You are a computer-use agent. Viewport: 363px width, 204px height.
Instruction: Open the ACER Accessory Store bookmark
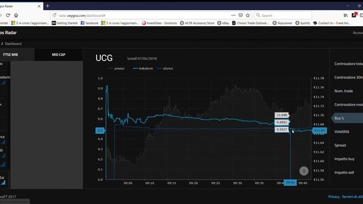pos(197,23)
